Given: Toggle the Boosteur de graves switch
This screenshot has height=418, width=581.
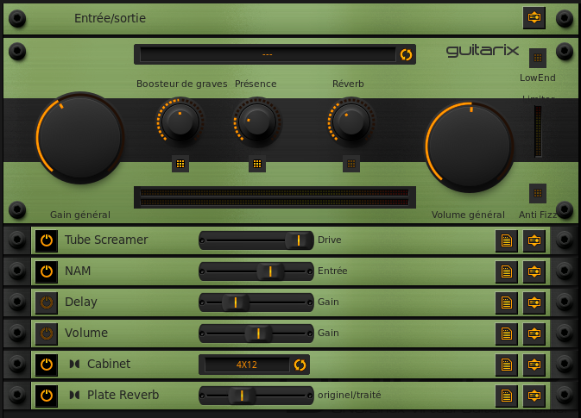Looking at the screenshot, I should pos(180,164).
